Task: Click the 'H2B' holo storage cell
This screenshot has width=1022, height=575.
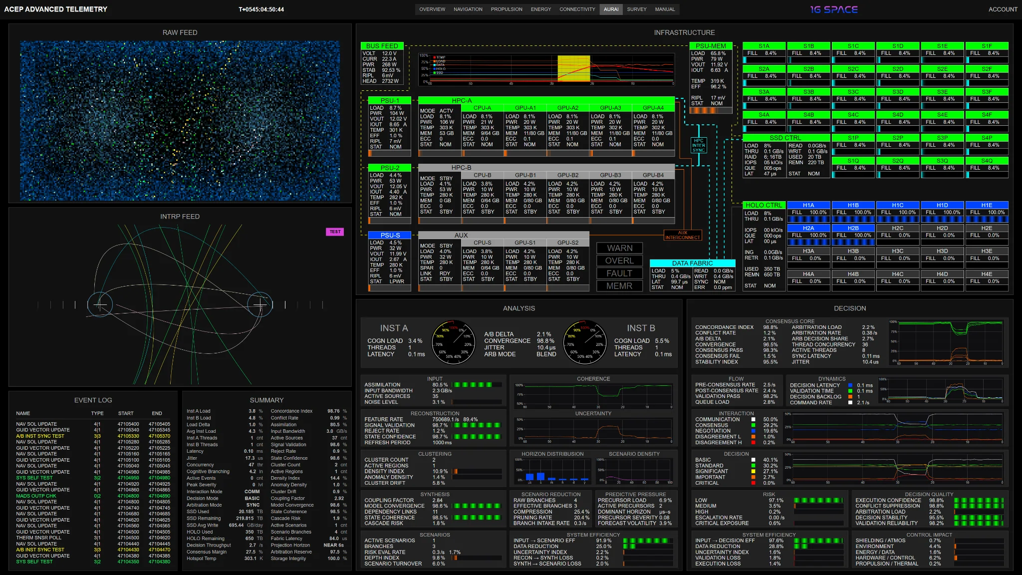Action: 853,235
